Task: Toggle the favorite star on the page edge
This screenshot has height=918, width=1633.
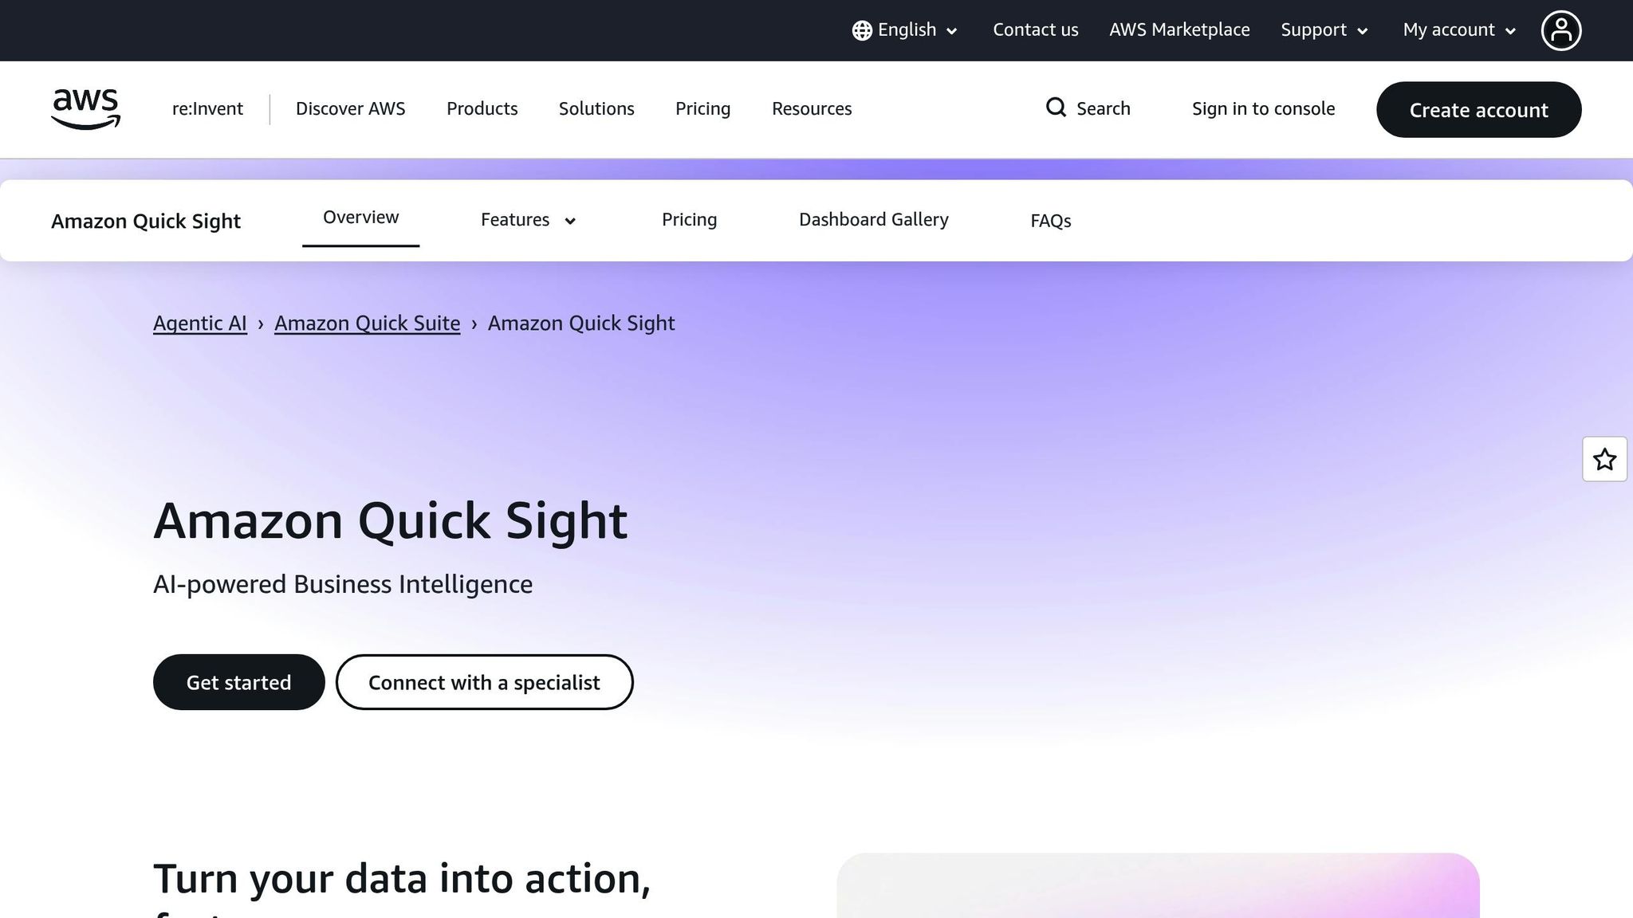Action: pos(1604,460)
